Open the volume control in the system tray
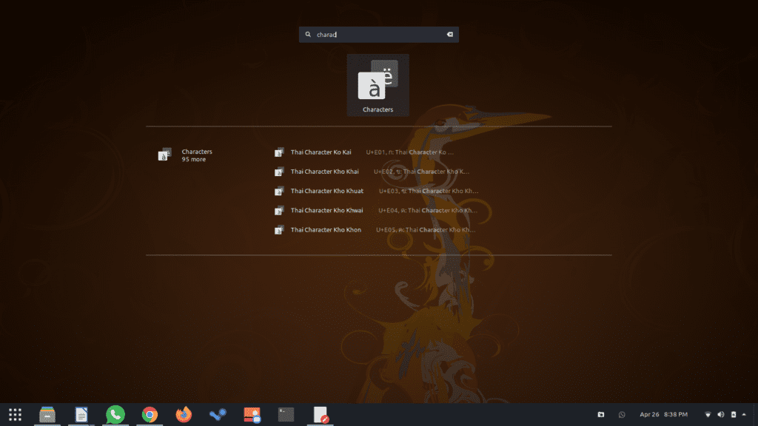Viewport: 758px width, 426px height. pyautogui.click(x=720, y=414)
